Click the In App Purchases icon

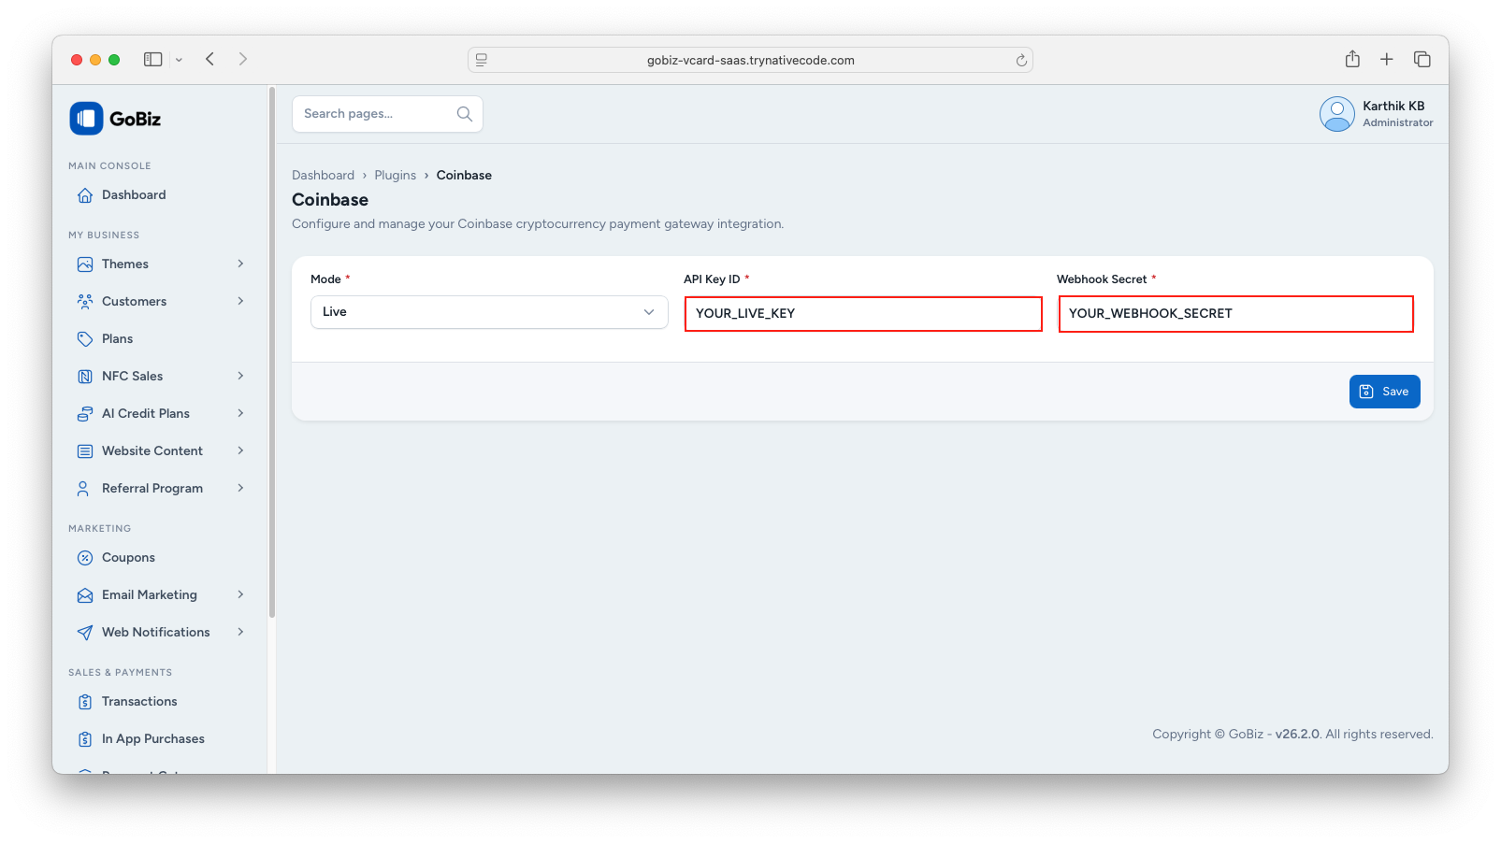pos(85,739)
